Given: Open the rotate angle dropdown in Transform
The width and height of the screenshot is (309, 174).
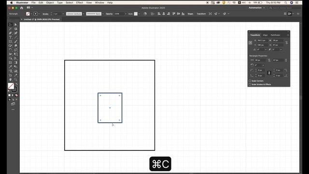Looking at the screenshot, I should pyautogui.click(x=266, y=49).
